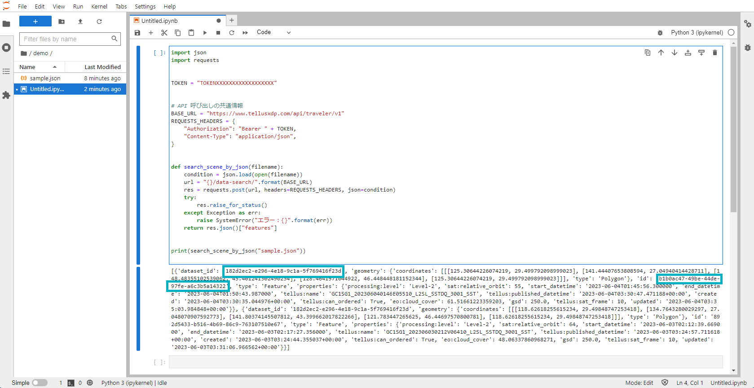754x388 pixels.
Task: Click Python 3 (ipykernel) | Idle status
Action: 134,383
